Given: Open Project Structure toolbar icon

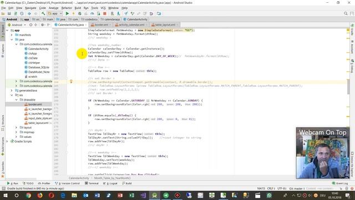Looking at the screenshot, I should click(x=159, y=13).
